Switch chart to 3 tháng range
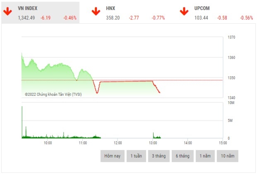This screenshot has height=174, width=257. point(159,156)
